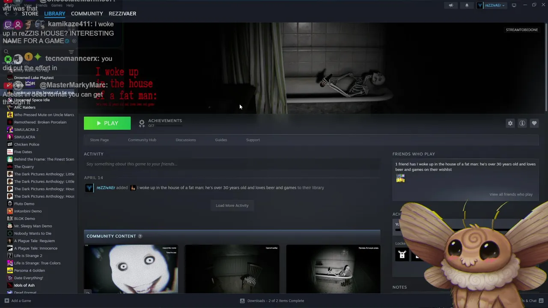
Task: Open the Store Page link
Action: (99, 140)
